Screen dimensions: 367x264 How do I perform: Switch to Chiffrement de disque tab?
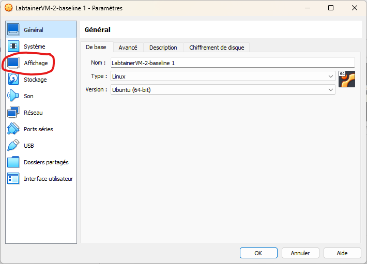click(217, 48)
